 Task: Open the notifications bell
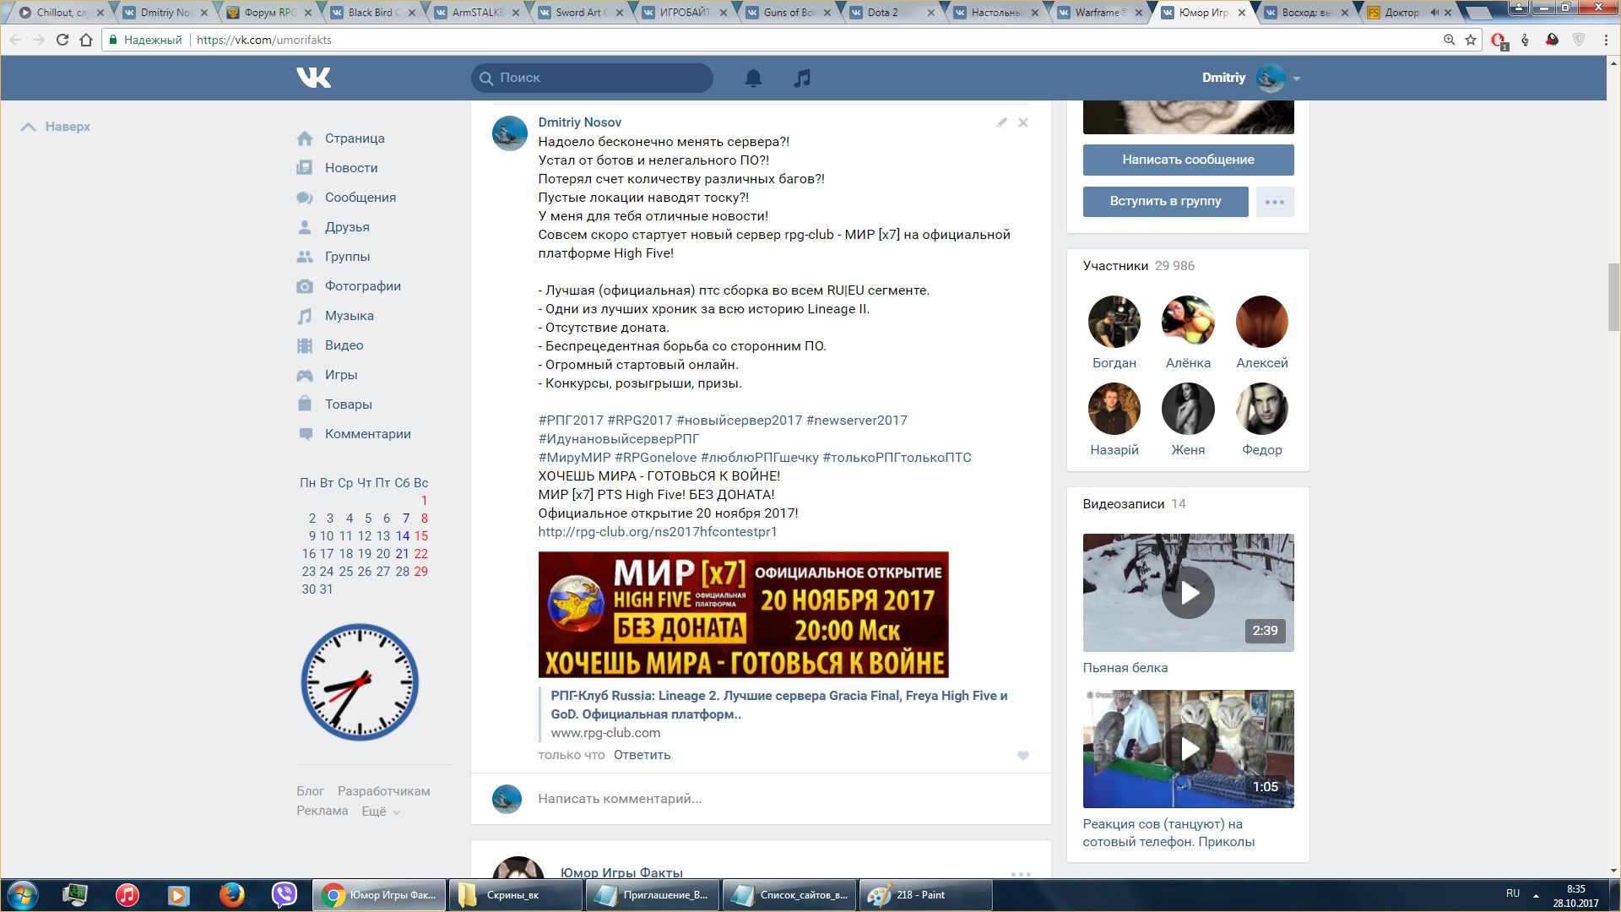click(753, 78)
